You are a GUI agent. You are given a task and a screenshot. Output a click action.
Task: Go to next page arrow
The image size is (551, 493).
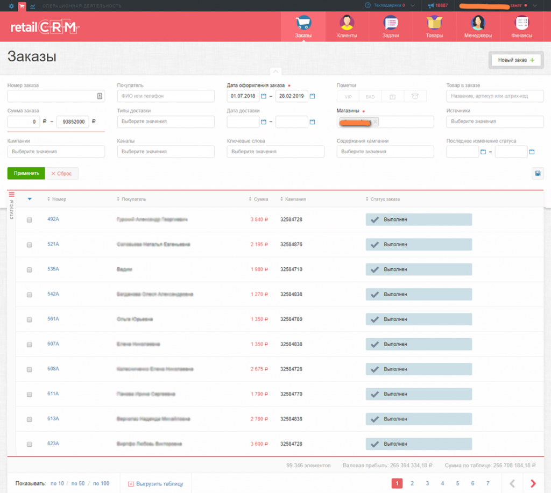533,483
